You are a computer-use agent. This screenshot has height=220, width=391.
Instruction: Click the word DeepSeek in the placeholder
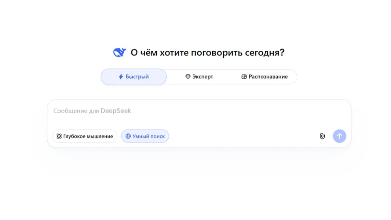pos(116,111)
